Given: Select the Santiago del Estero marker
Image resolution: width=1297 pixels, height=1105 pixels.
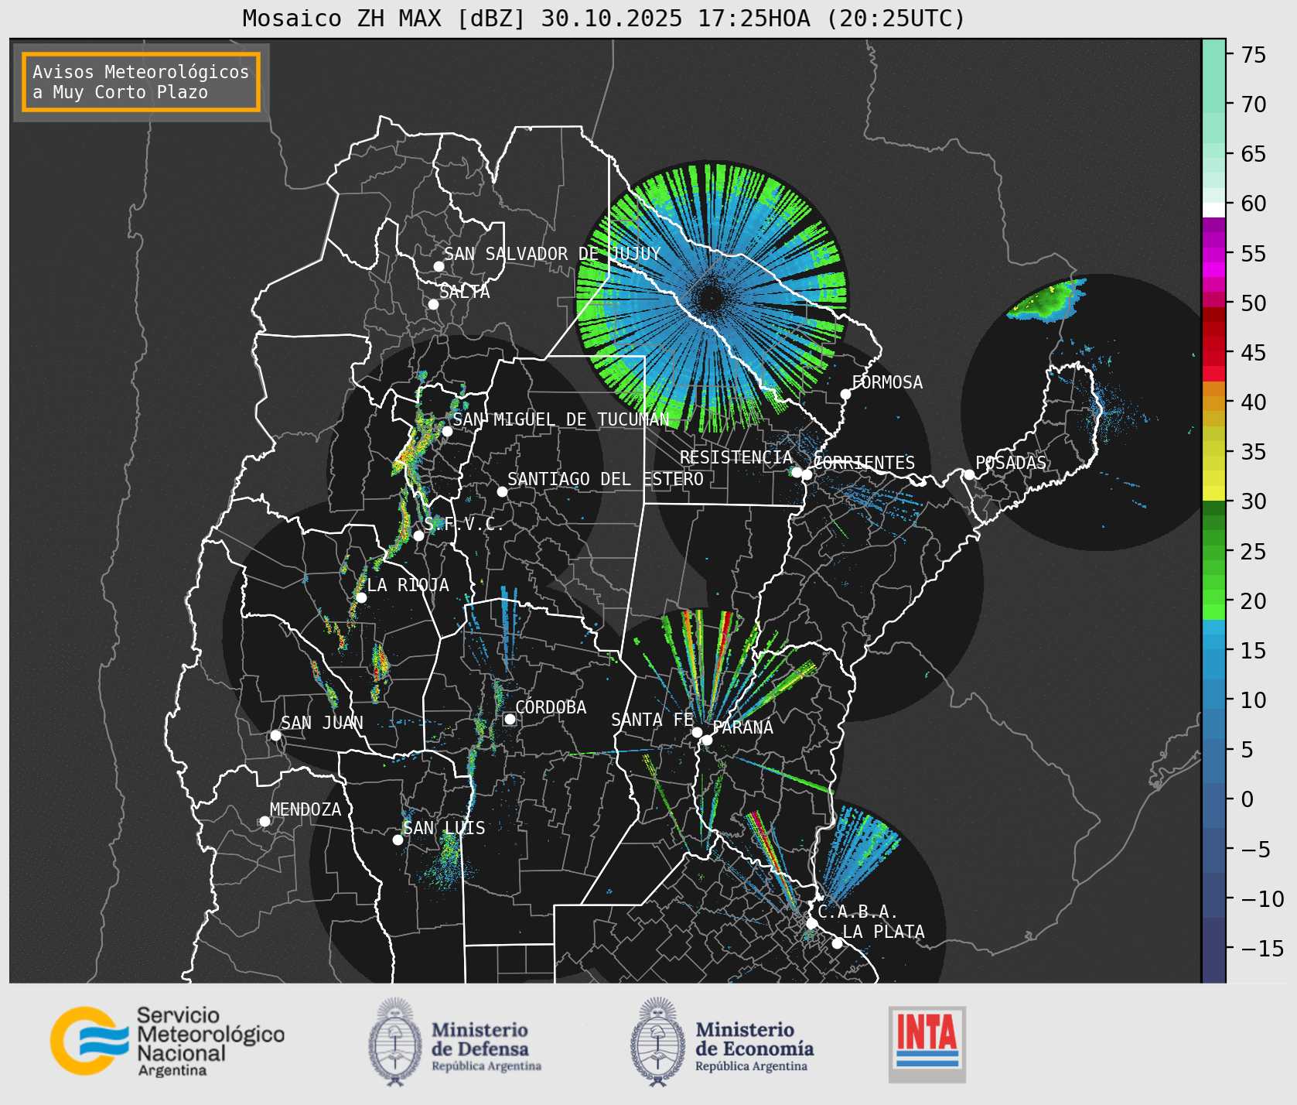Looking at the screenshot, I should [x=502, y=491].
